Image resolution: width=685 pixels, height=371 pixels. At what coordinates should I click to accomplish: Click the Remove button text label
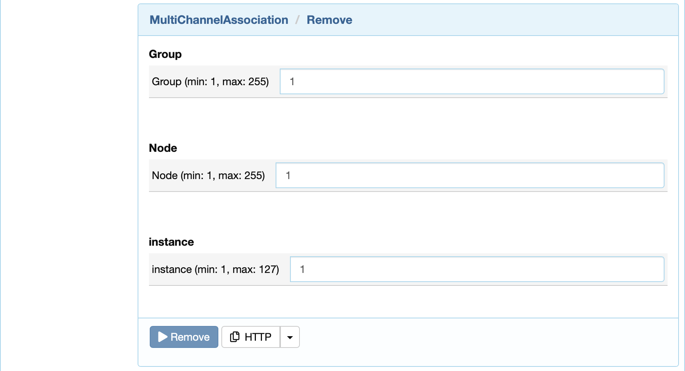click(190, 337)
